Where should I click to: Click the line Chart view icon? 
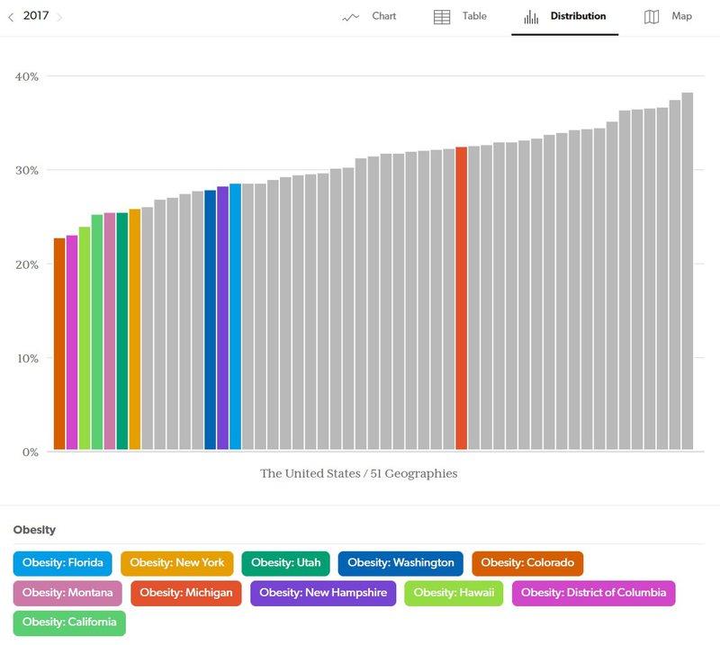pyautogui.click(x=351, y=17)
